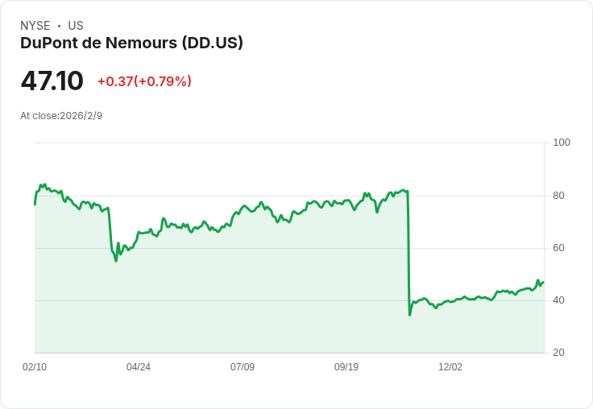The width and height of the screenshot is (593, 409).
Task: Click the latest data point at line's end
Action: click(x=543, y=282)
